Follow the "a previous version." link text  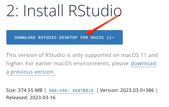point(31,72)
